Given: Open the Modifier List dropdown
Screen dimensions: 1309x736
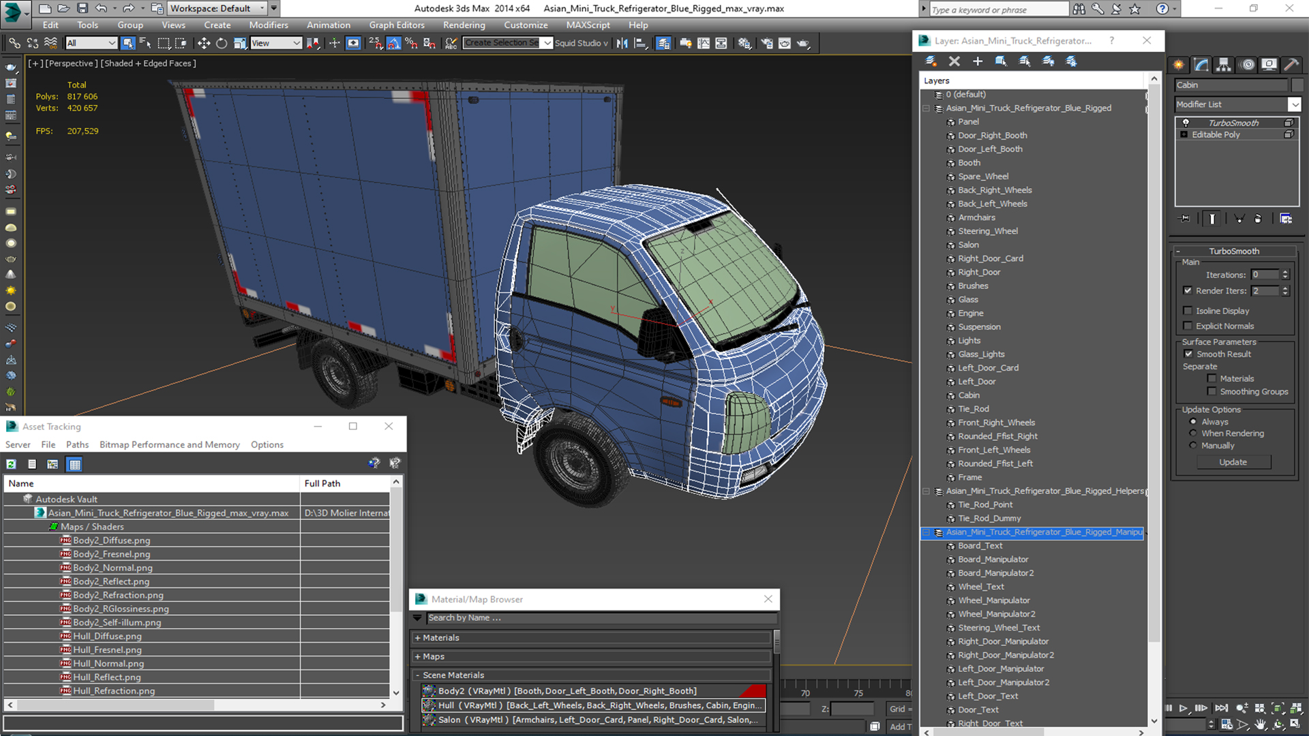Looking at the screenshot, I should click(x=1295, y=104).
